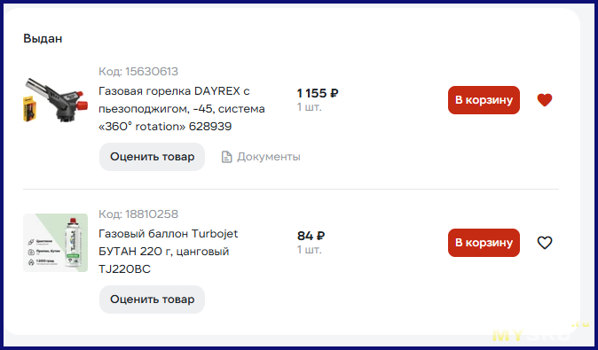Screen dimensions: 598x350
Task: Click the 84 ₽ price
Action: (311, 236)
